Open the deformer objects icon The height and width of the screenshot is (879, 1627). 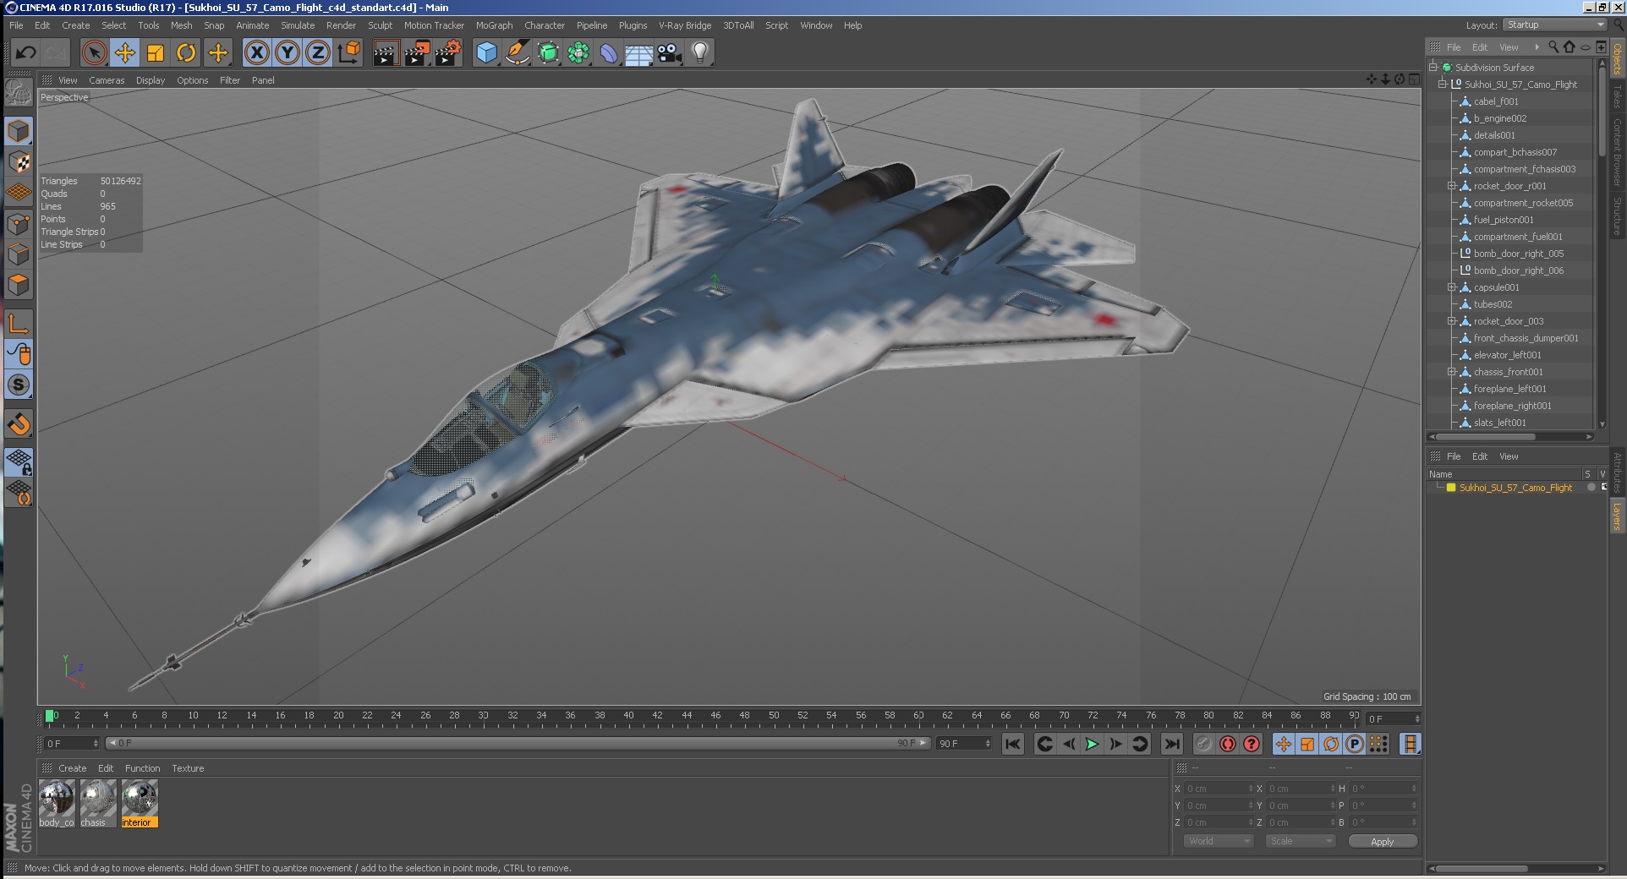[609, 53]
